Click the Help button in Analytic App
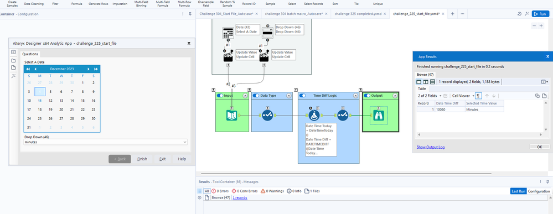553x214 pixels. pyautogui.click(x=182, y=159)
